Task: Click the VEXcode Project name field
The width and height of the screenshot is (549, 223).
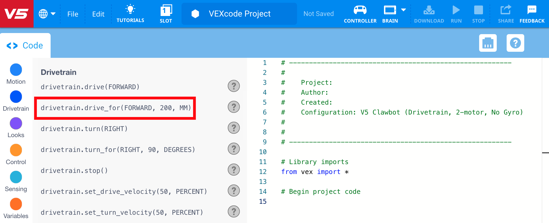Action: [x=239, y=14]
